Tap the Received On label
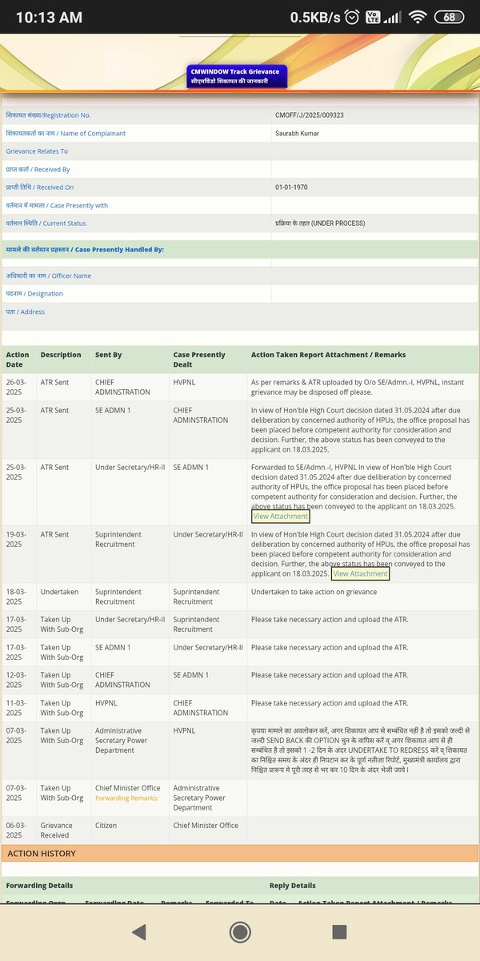The image size is (480, 961). coord(39,187)
